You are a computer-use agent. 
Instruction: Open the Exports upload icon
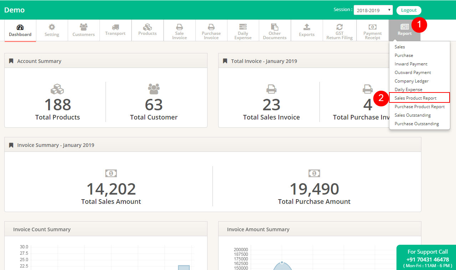(x=307, y=30)
